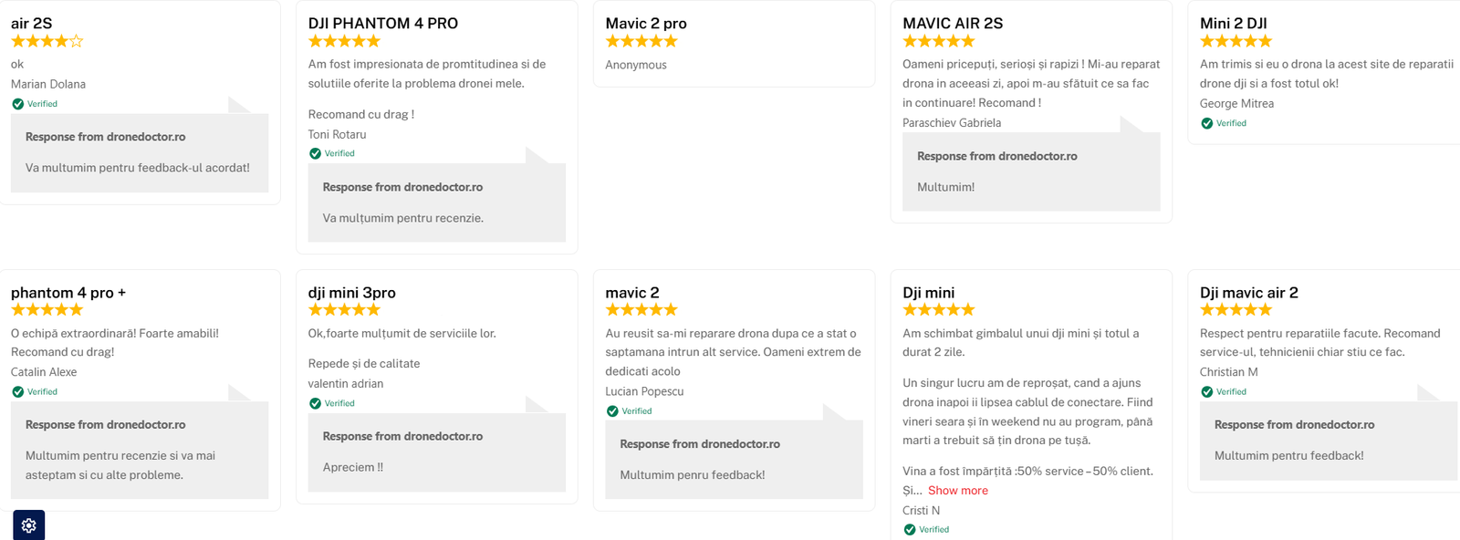Open the MAVIC AIR 2S review title

click(953, 24)
